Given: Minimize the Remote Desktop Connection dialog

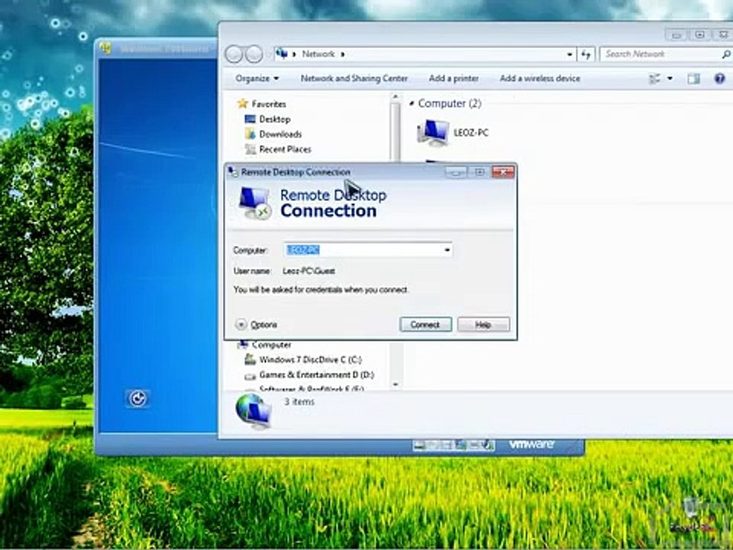Looking at the screenshot, I should point(456,173).
